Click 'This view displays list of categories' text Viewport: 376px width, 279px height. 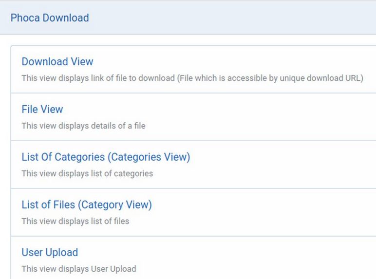[x=87, y=173]
